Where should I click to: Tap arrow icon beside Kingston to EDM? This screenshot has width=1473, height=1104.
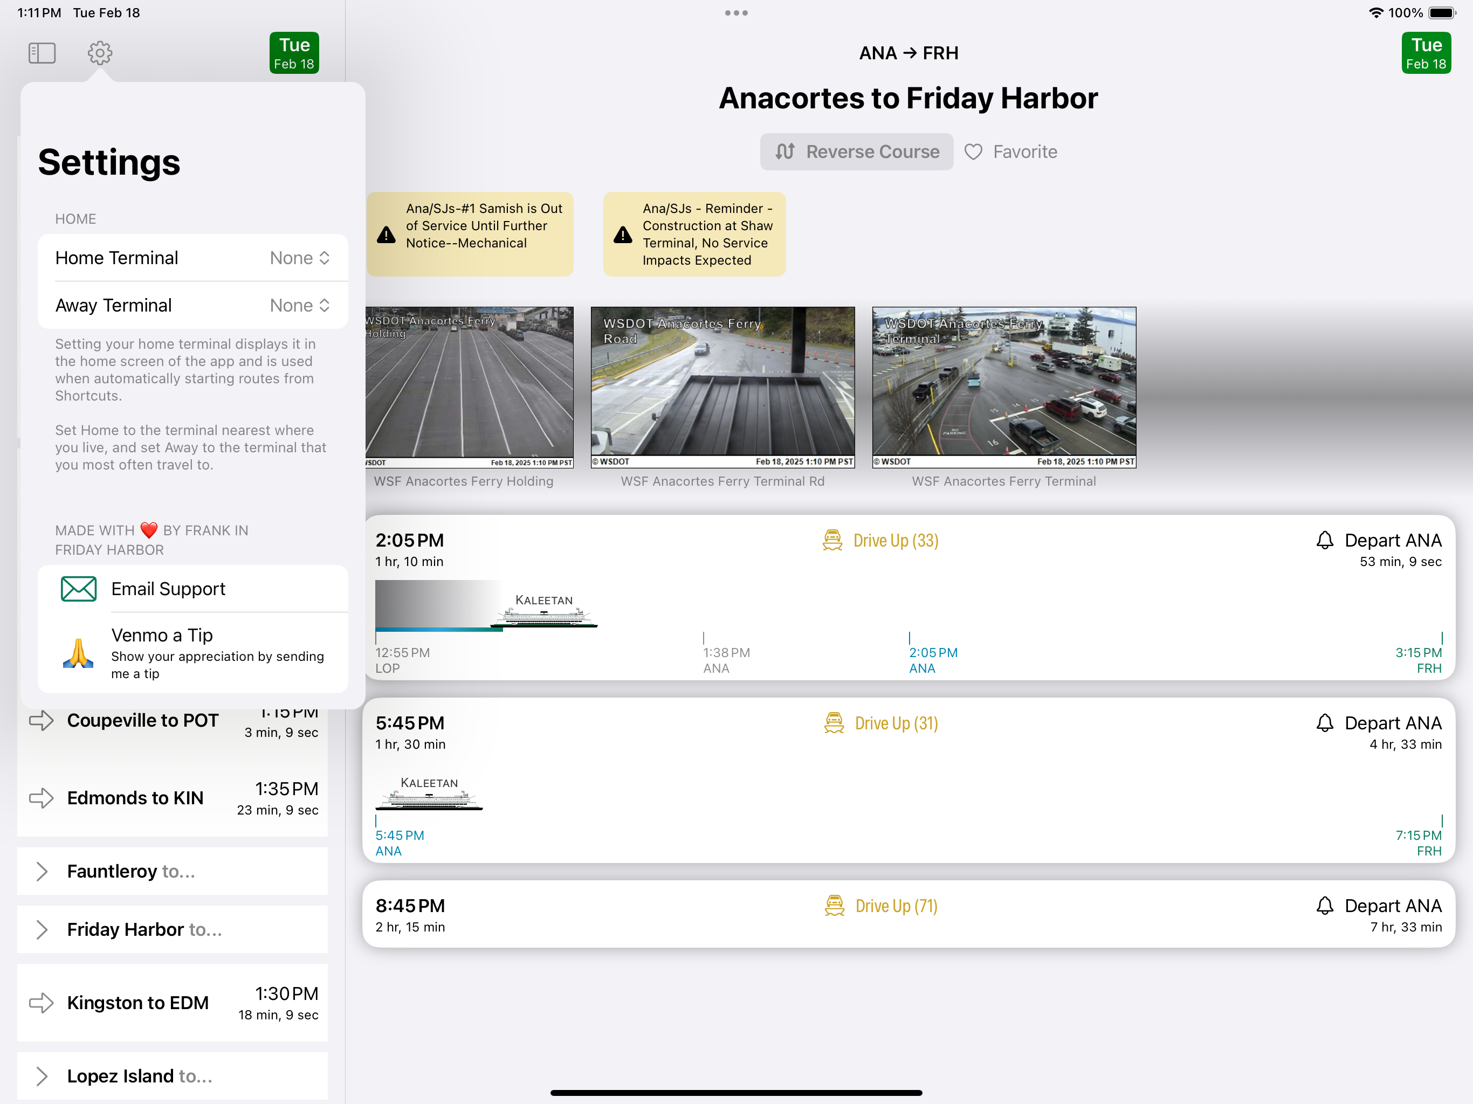(x=42, y=1003)
